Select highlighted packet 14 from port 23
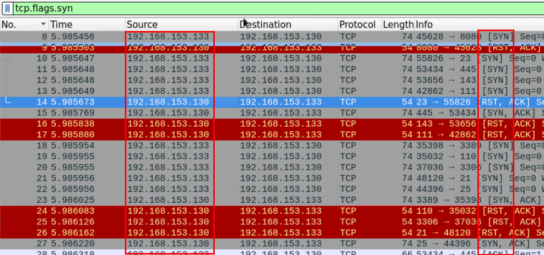544x255 pixels. (272, 102)
